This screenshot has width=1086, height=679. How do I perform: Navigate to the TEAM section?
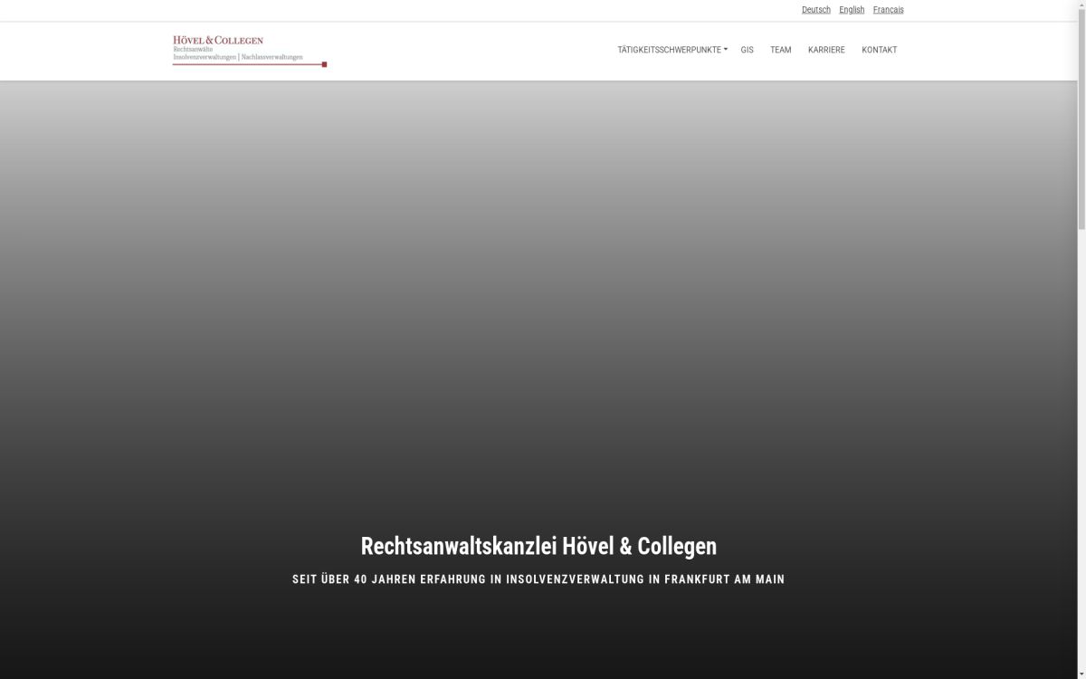[779, 50]
